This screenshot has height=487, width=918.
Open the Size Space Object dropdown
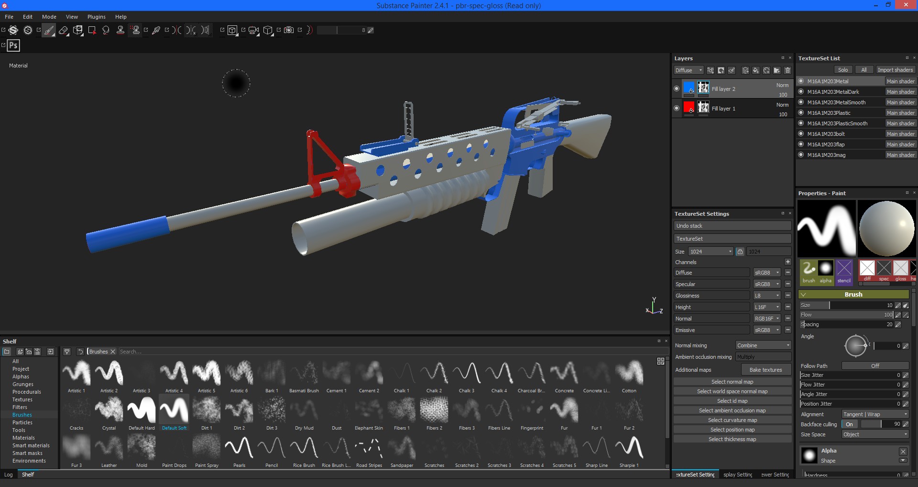pyautogui.click(x=875, y=434)
